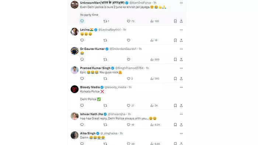Open Pramod Kumar Singh's profile picture
258x145 pixels.
pyautogui.click(x=74, y=70)
